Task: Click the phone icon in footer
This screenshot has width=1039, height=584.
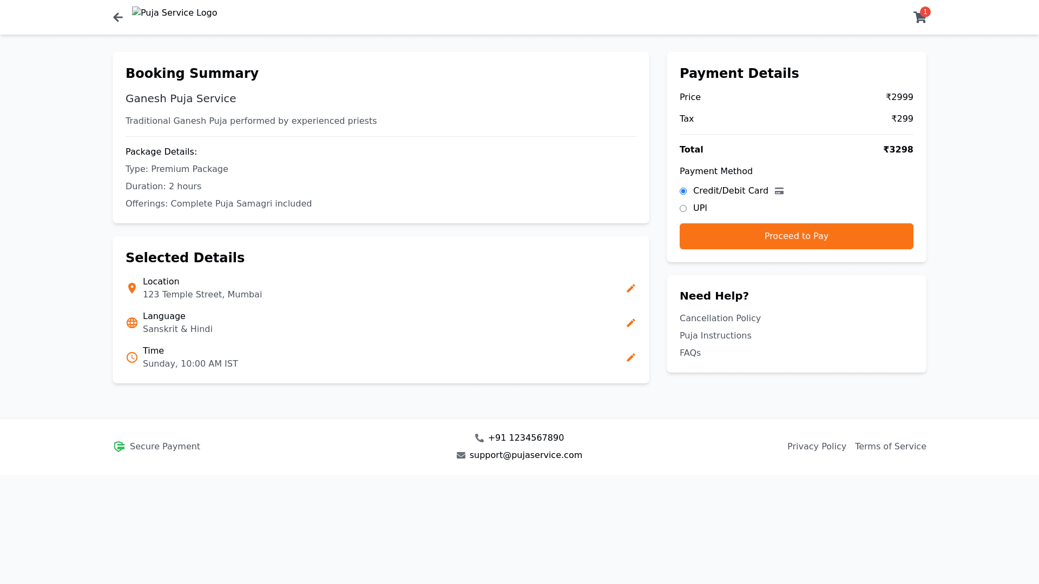Action: point(479,438)
